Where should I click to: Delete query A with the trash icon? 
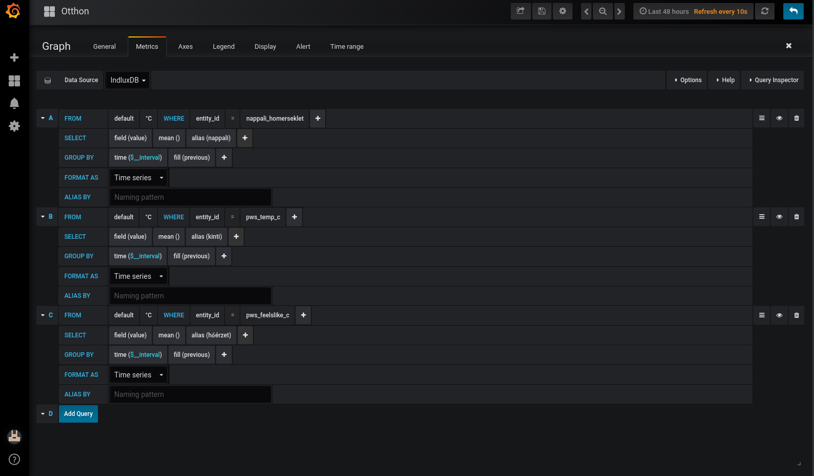point(796,119)
